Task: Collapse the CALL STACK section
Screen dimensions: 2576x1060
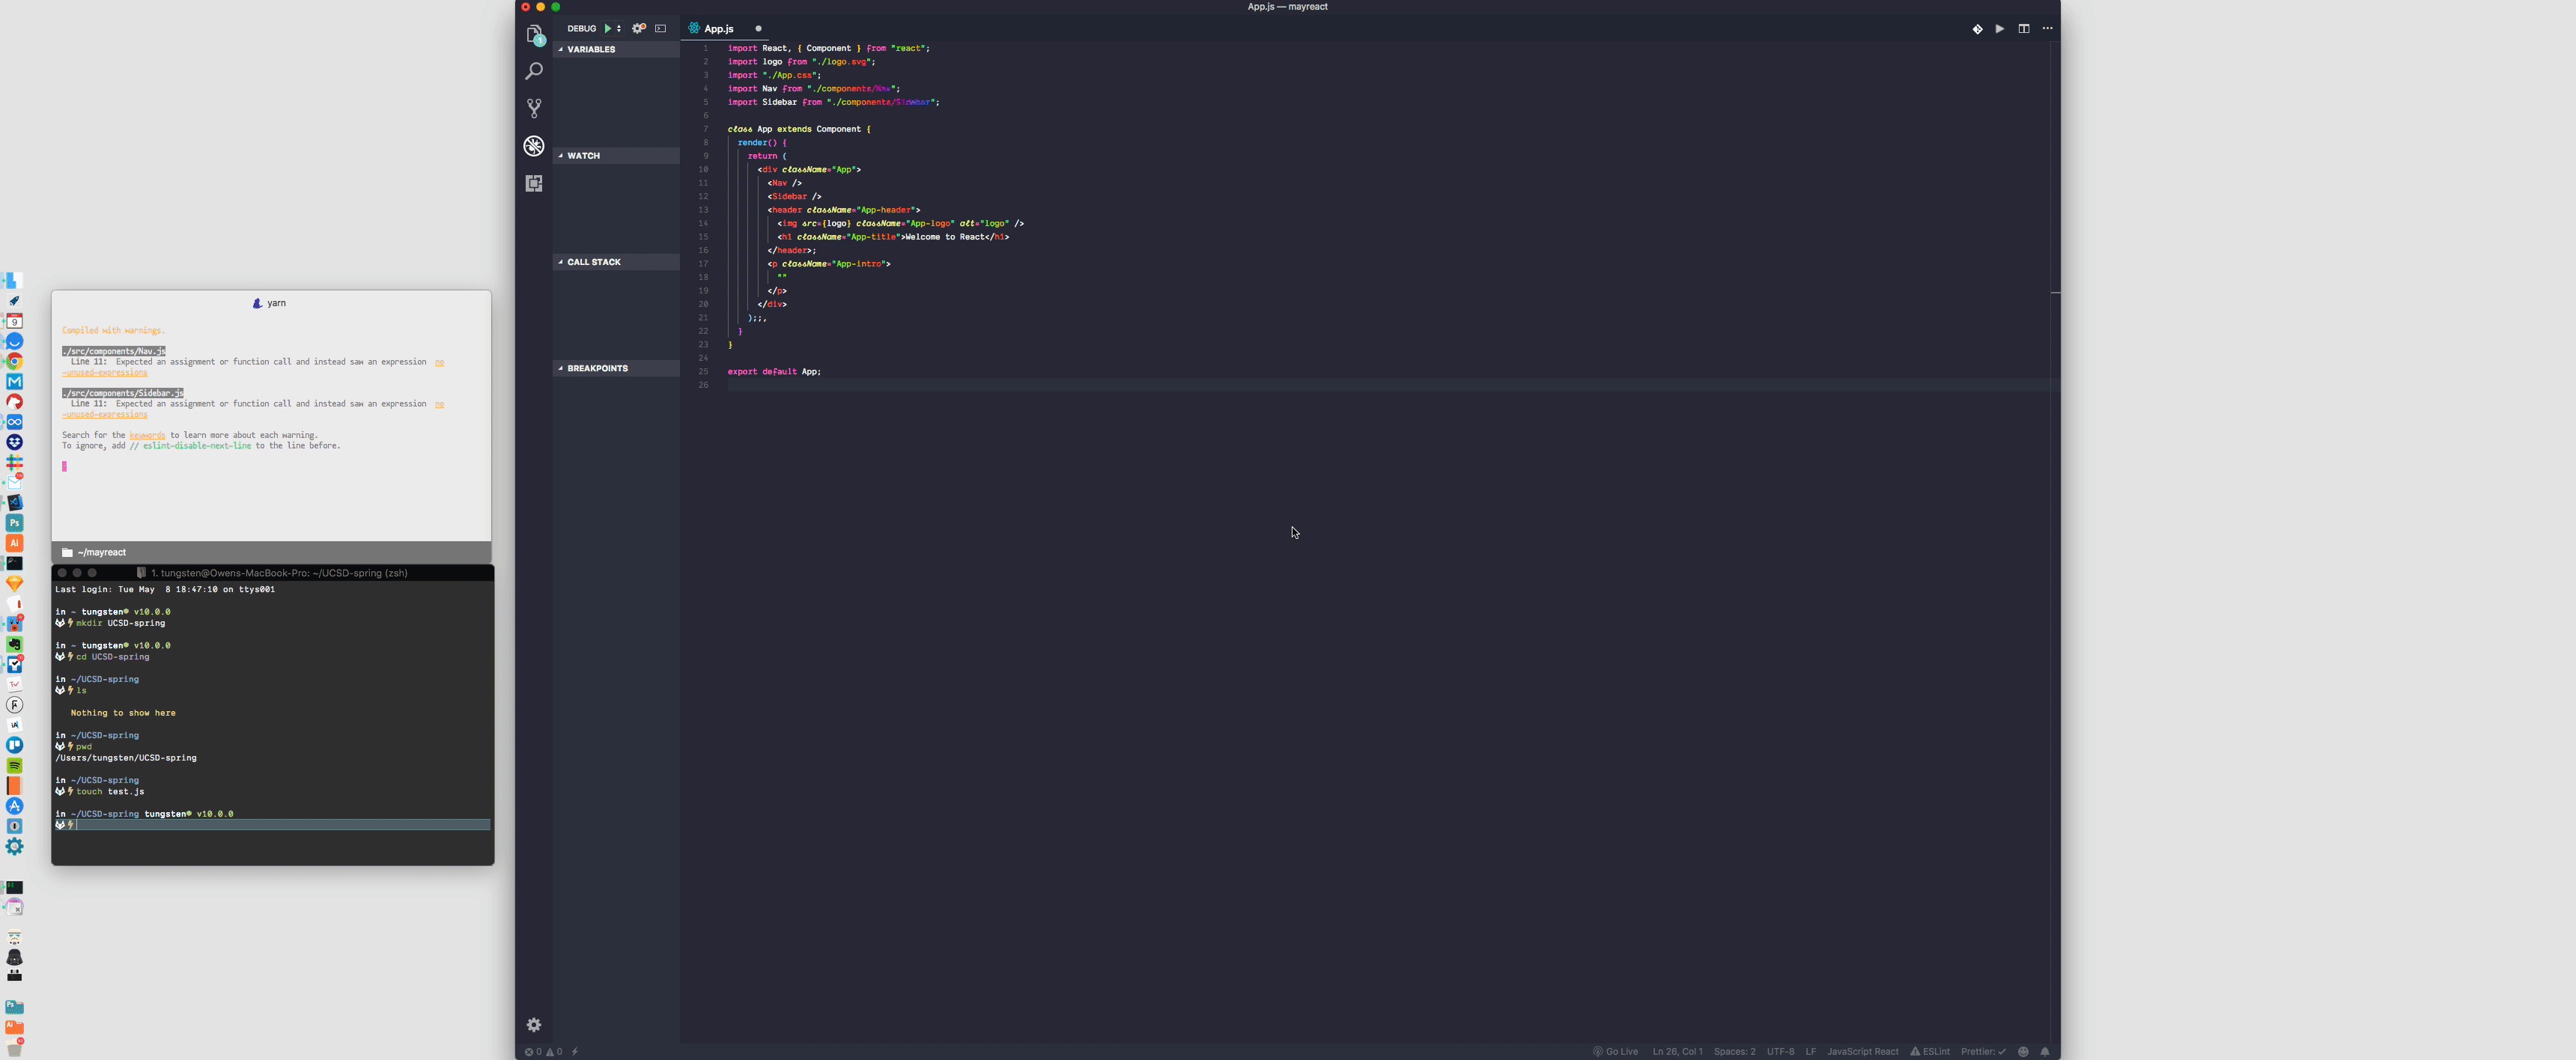Action: [x=617, y=262]
